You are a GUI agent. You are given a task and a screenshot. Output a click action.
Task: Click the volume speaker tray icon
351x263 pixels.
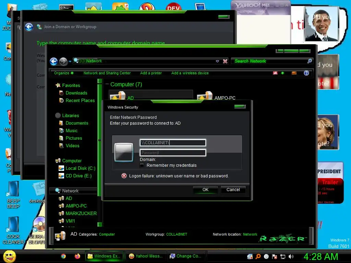point(291,256)
